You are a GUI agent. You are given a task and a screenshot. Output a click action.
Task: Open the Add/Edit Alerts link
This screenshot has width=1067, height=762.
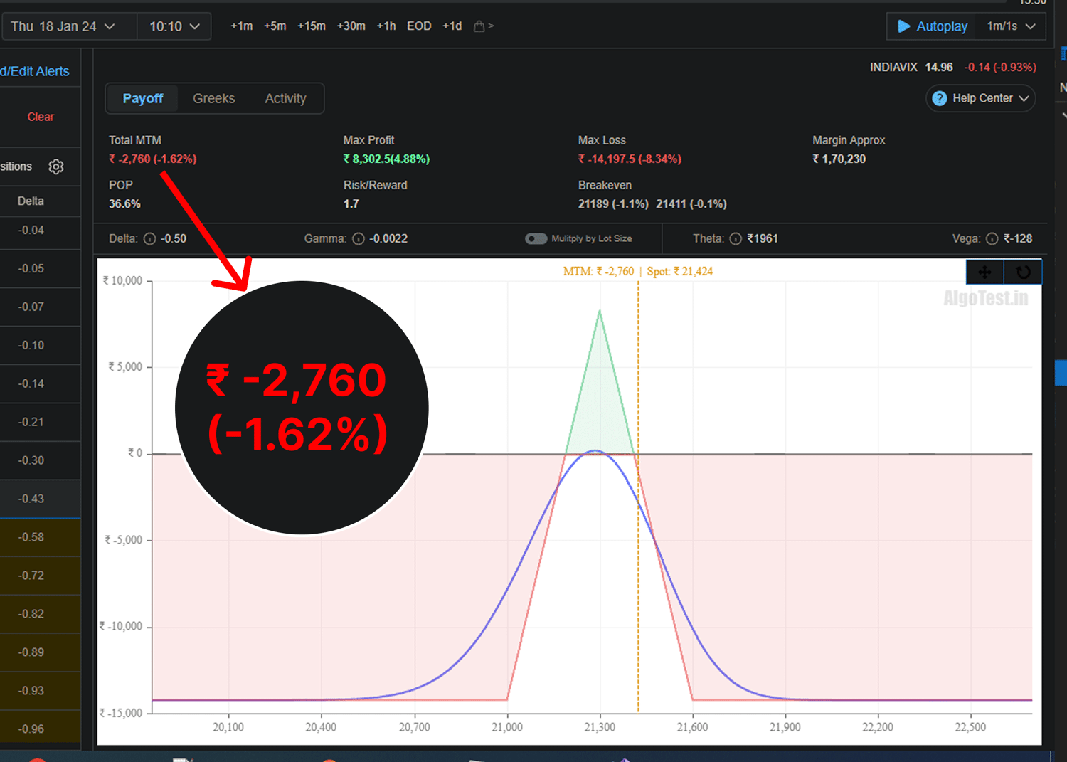click(x=35, y=71)
